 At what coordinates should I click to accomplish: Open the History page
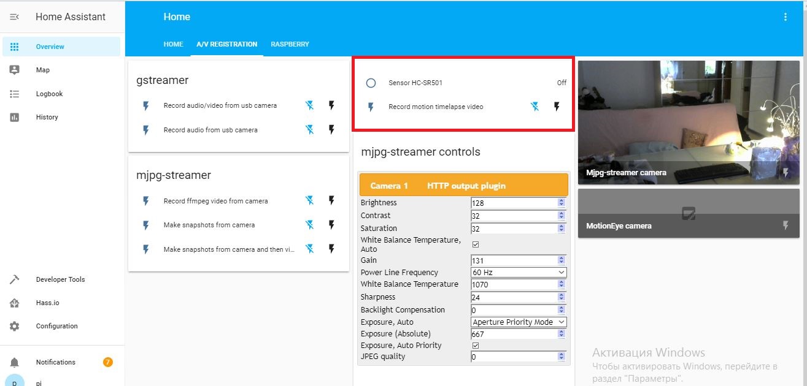(x=61, y=117)
